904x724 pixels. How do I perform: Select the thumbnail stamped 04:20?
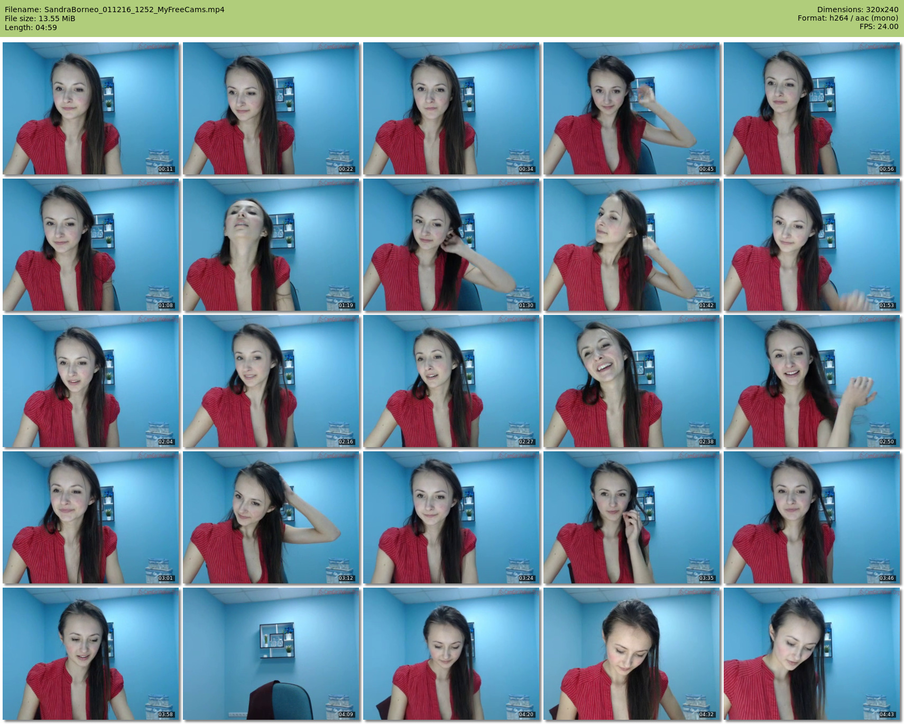451,654
